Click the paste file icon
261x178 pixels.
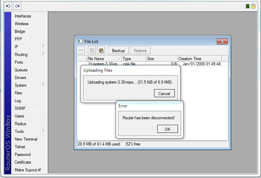[x=102, y=51]
